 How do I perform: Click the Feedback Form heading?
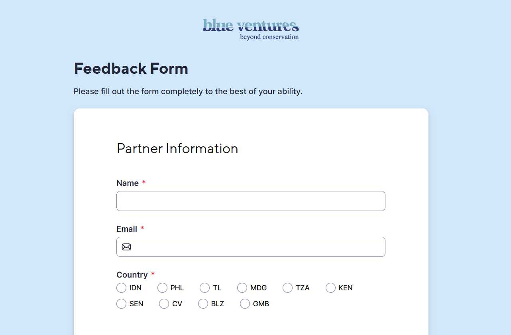pos(131,69)
